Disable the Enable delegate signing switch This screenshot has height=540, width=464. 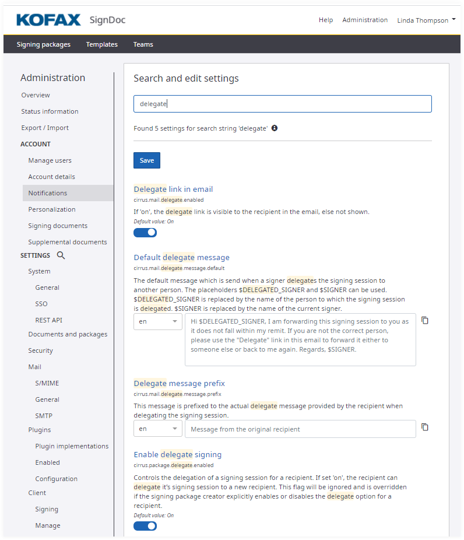[145, 526]
